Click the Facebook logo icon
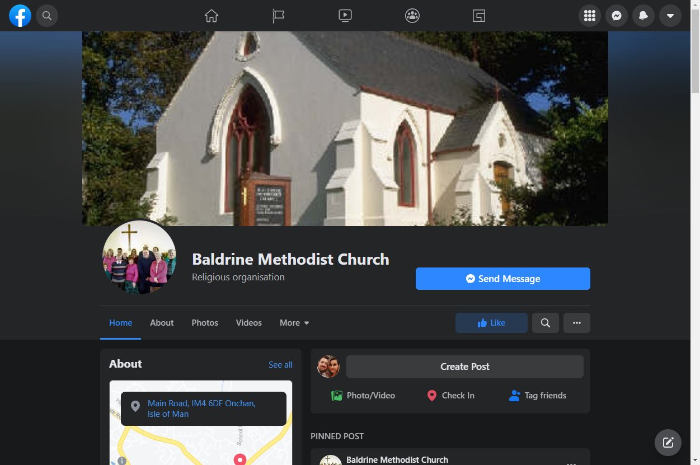This screenshot has width=700, height=465. 20,16
